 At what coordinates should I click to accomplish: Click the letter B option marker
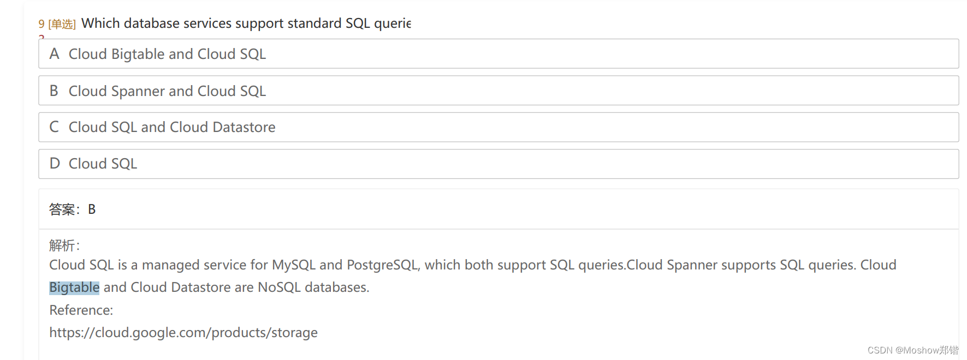[x=54, y=91]
